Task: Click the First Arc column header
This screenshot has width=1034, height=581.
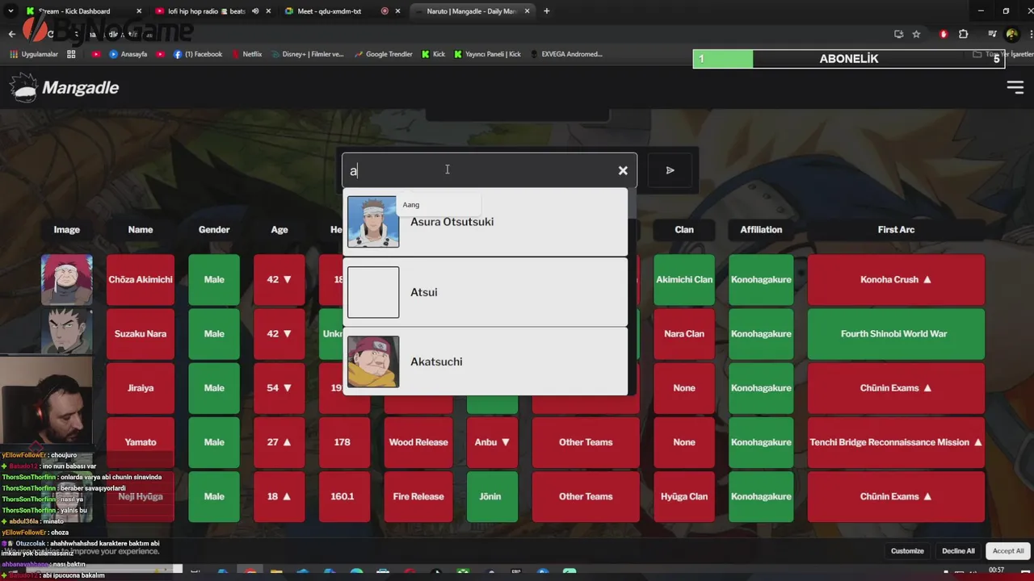Action: tap(896, 230)
